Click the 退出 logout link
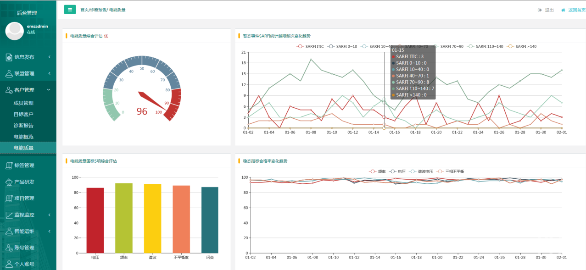This screenshot has width=586, height=270. [546, 10]
